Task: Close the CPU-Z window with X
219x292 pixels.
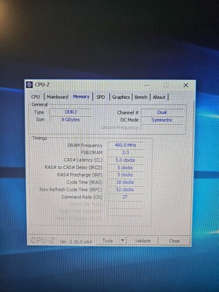Action: 186,85
